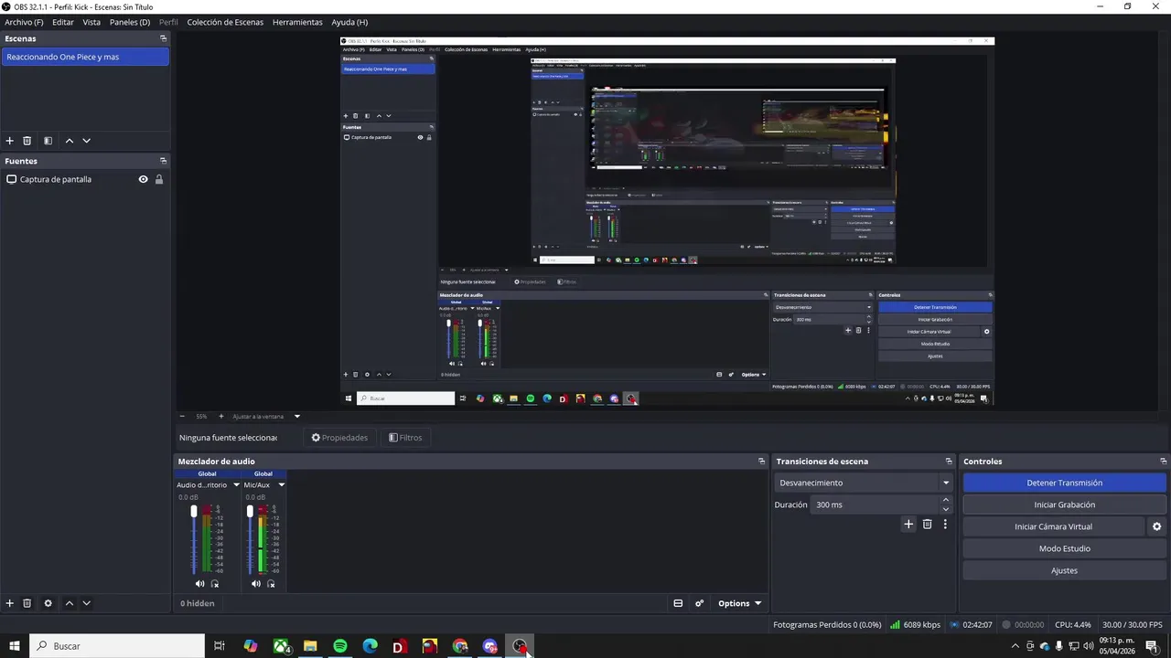Open File Explorer from the taskbar
The height and width of the screenshot is (658, 1171).
tap(310, 646)
